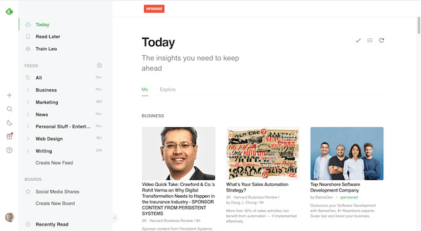The height and width of the screenshot is (231, 421).
Task: Click the red UPGRADE button
Action: (154, 9)
